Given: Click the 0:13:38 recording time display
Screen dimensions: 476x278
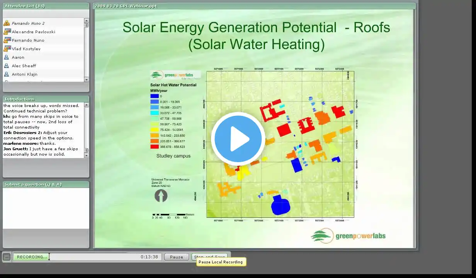Looking at the screenshot, I should point(149,257).
